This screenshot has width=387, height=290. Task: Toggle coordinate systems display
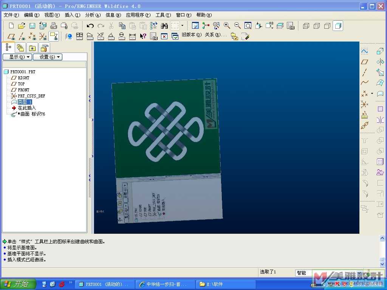43,36
